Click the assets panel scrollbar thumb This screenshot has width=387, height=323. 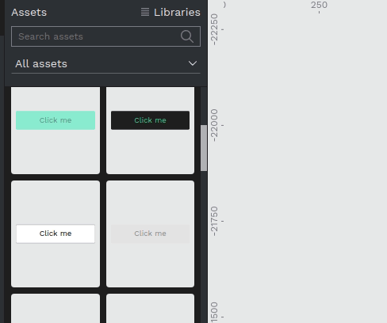[x=204, y=148]
